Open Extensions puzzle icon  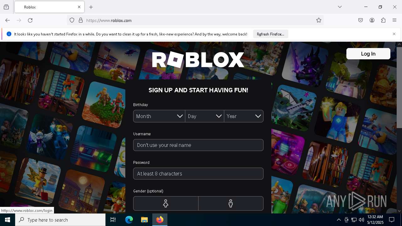point(383,20)
